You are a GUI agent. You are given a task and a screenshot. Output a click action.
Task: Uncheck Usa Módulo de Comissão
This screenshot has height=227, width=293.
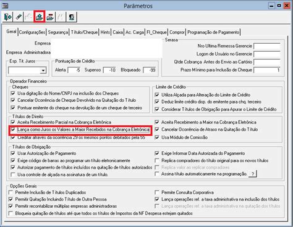157,138
